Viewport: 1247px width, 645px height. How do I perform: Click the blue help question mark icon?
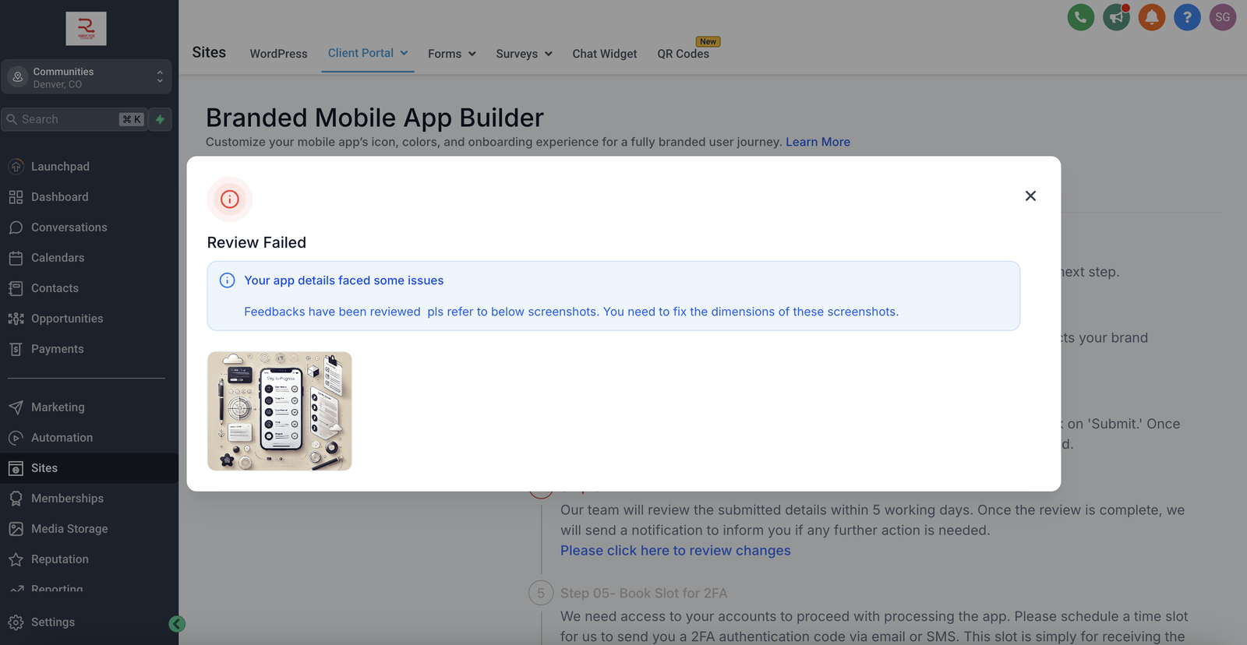tap(1187, 17)
